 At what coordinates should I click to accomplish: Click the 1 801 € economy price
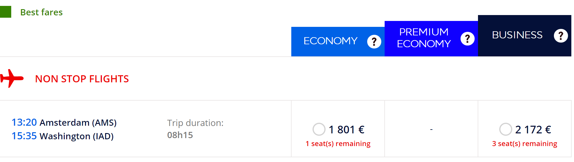pyautogui.click(x=347, y=130)
